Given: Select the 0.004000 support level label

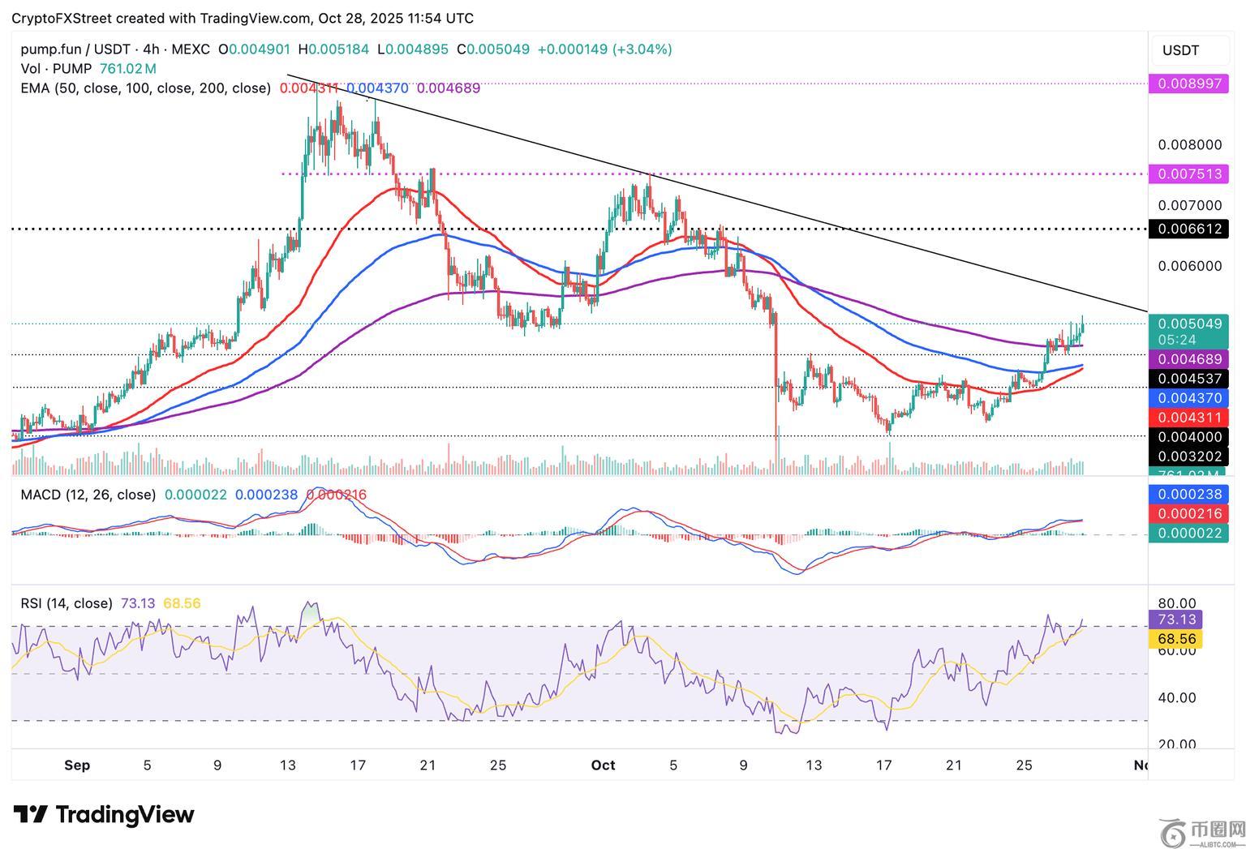Looking at the screenshot, I should (1188, 437).
